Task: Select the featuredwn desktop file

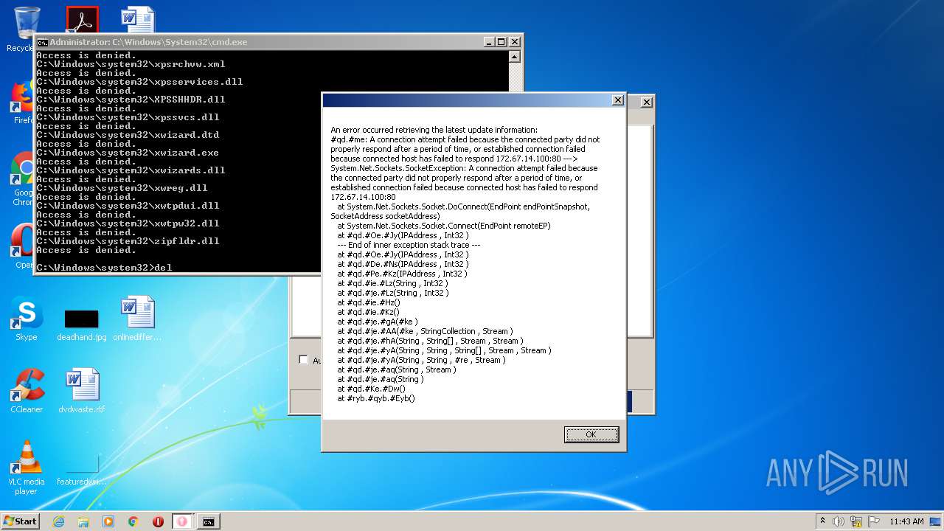Action: [x=81, y=469]
